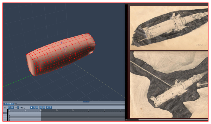Image resolution: width=211 pixels, height=124 pixels.
Task: Click the timeline zoom magnifier icon
Action: (5, 108)
